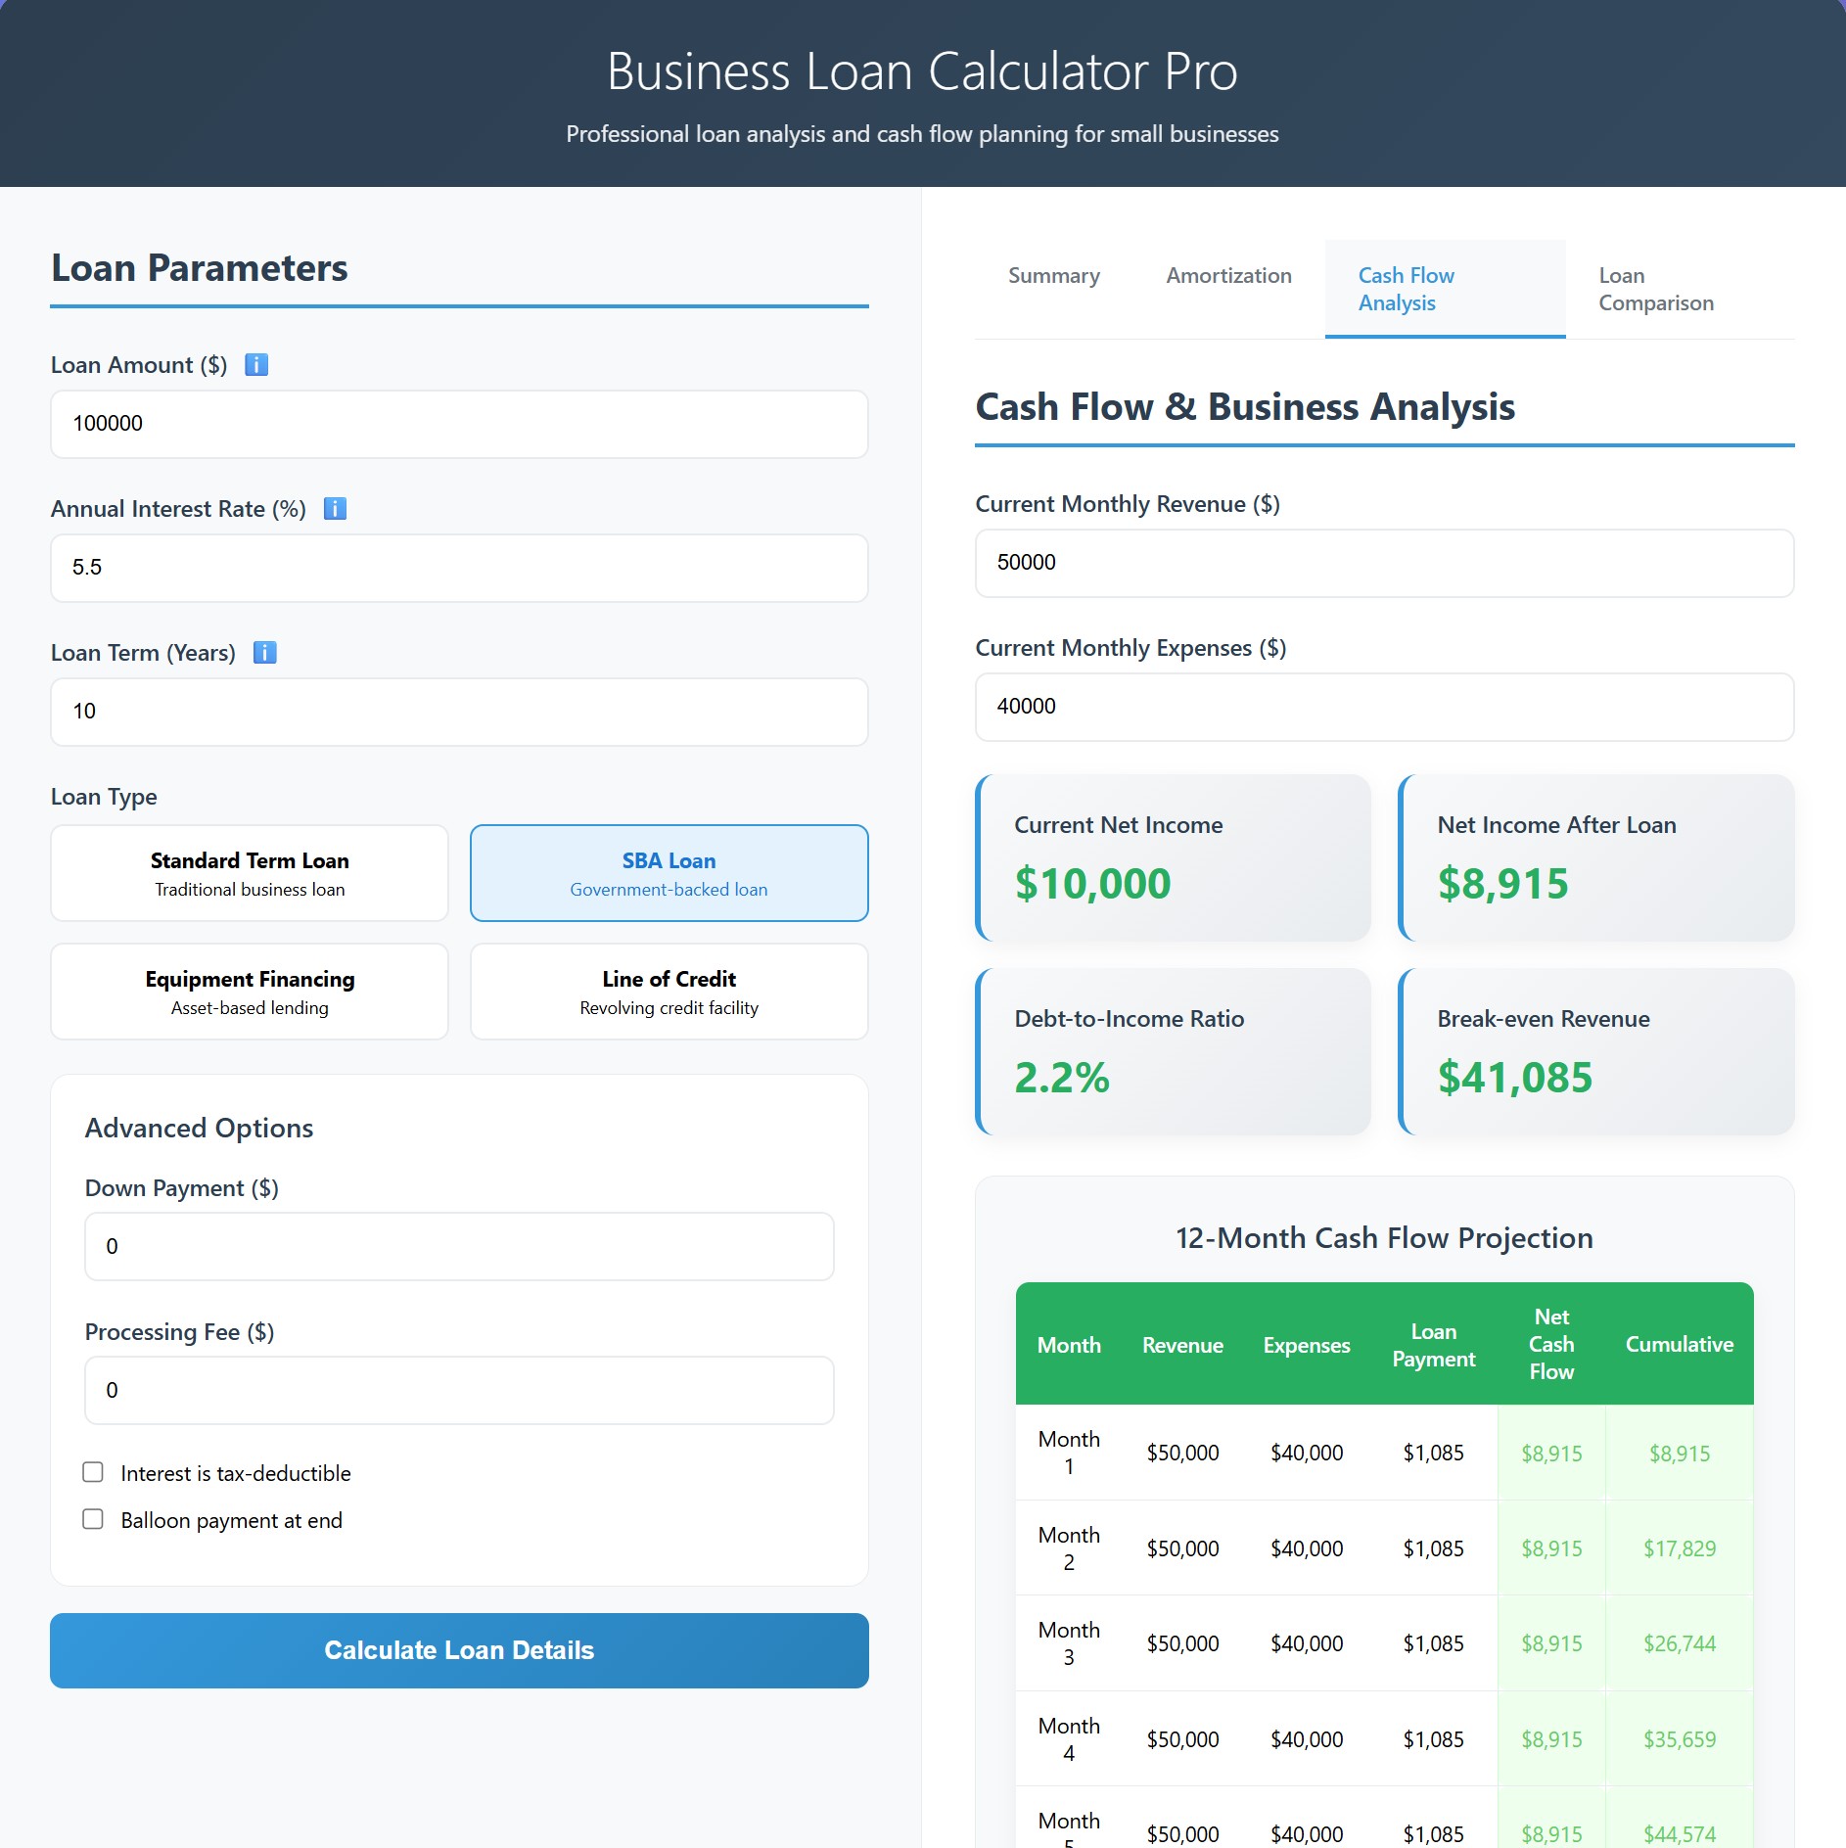Image resolution: width=1846 pixels, height=1848 pixels.
Task: Open the Amortization tab
Action: (1227, 277)
